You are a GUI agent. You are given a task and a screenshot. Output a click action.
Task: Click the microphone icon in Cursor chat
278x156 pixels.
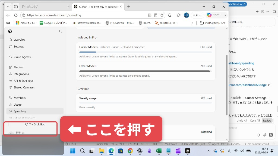[x=271, y=135]
